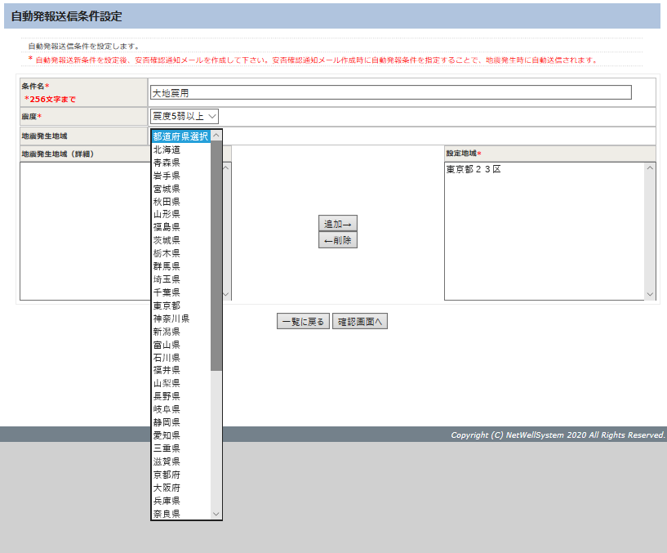Choose 大阪府 in the dropdown list

tap(167, 488)
